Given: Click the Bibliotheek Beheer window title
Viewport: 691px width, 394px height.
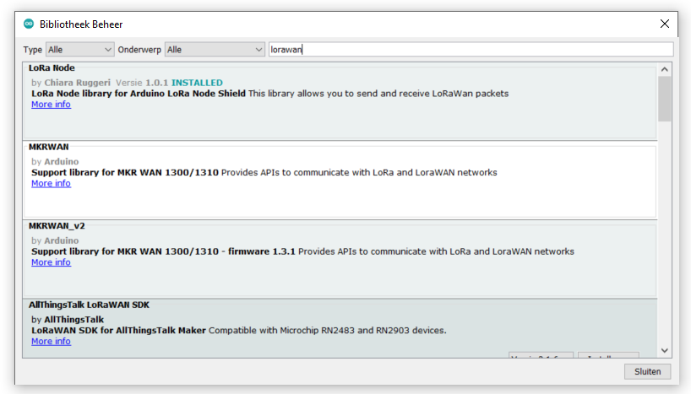Looking at the screenshot, I should coord(81,24).
